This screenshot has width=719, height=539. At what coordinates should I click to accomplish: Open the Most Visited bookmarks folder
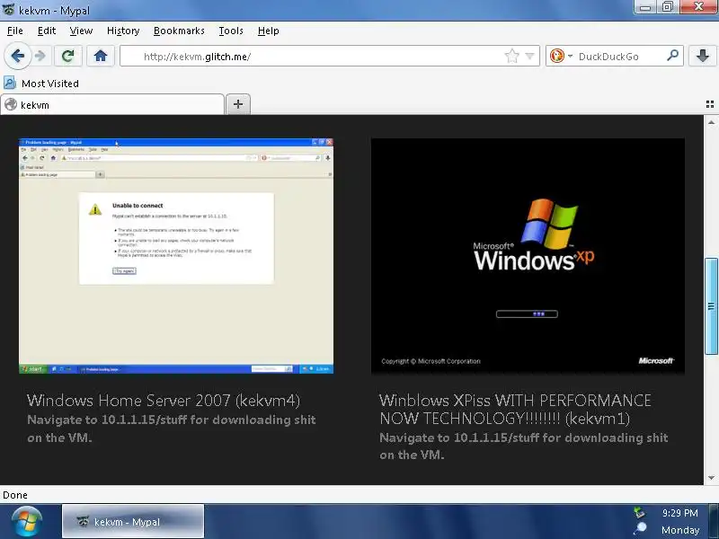click(41, 84)
